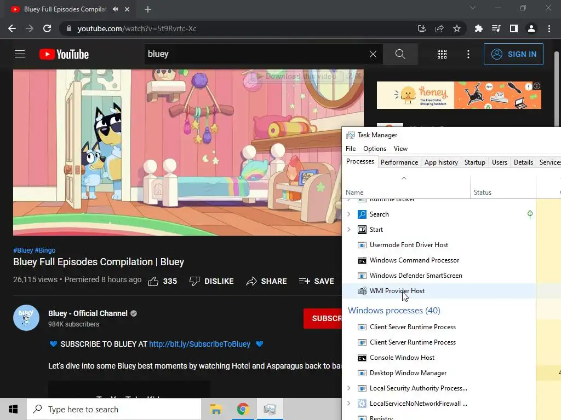The width and height of the screenshot is (561, 420).
Task: Switch to the App history tab
Action: (x=441, y=162)
